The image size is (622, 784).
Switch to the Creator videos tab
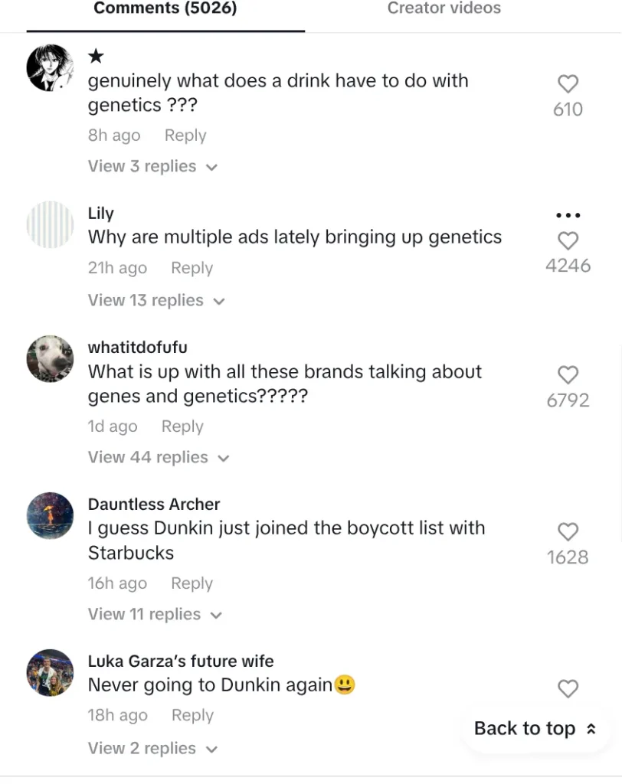point(444,8)
